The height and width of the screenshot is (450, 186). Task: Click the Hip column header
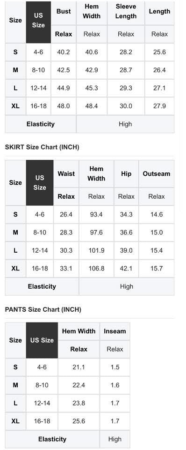point(126,173)
